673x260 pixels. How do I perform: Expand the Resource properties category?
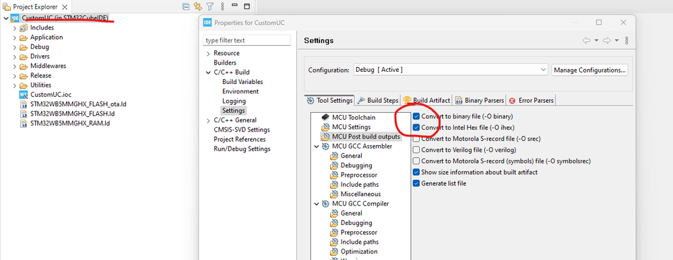208,54
